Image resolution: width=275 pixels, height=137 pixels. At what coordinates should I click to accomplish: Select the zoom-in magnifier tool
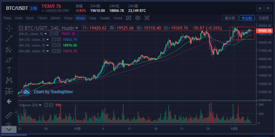point(9,125)
